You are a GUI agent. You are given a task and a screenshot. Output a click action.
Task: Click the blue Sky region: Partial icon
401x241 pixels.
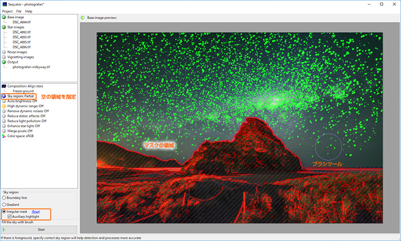tap(4, 96)
